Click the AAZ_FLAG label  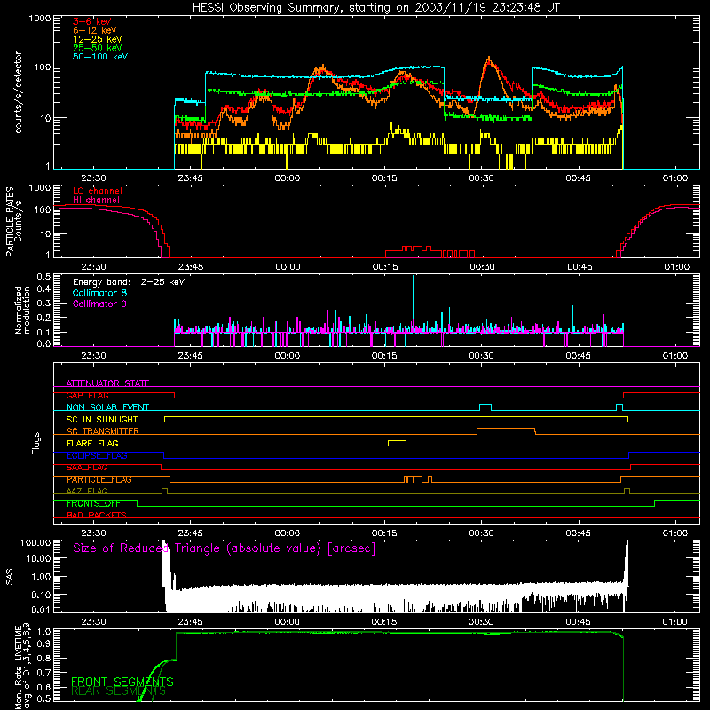pos(87,491)
